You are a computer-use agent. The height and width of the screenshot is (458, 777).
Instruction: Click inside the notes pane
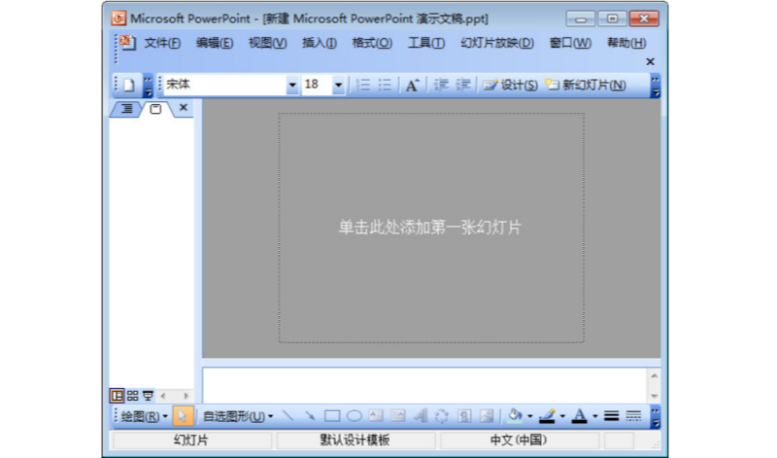pyautogui.click(x=424, y=386)
